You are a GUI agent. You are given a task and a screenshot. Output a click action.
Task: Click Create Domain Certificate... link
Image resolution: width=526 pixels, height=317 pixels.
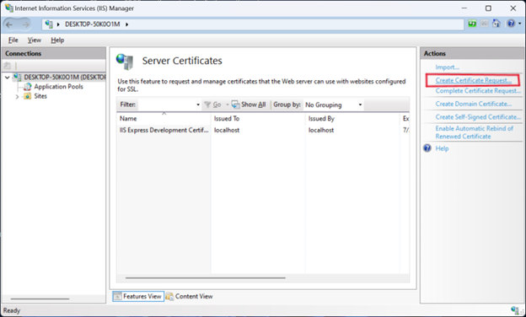(474, 104)
